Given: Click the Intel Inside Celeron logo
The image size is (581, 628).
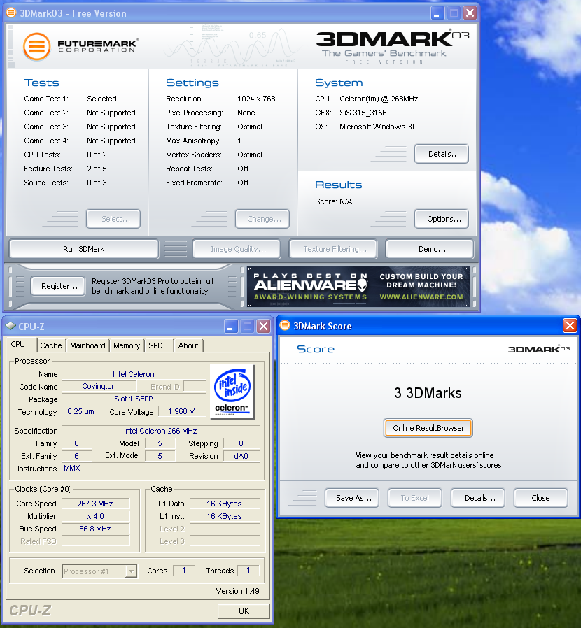Looking at the screenshot, I should (x=232, y=392).
